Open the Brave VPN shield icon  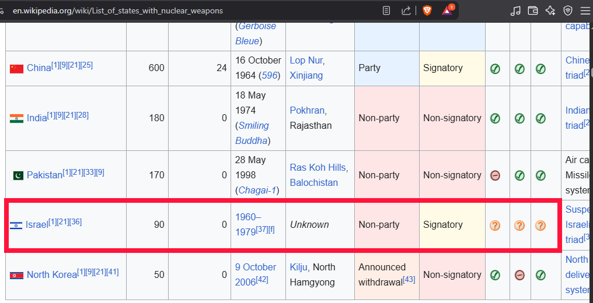point(568,11)
